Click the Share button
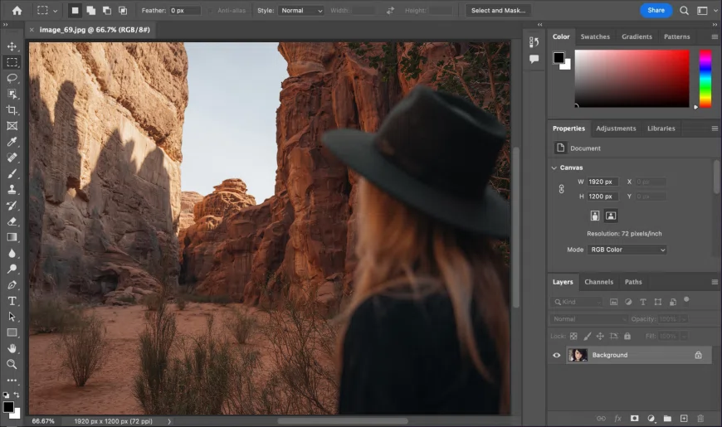 point(656,11)
